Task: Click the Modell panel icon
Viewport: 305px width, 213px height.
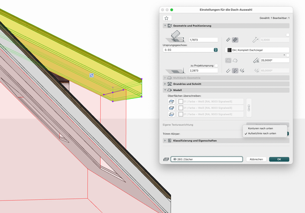Action: (170, 90)
